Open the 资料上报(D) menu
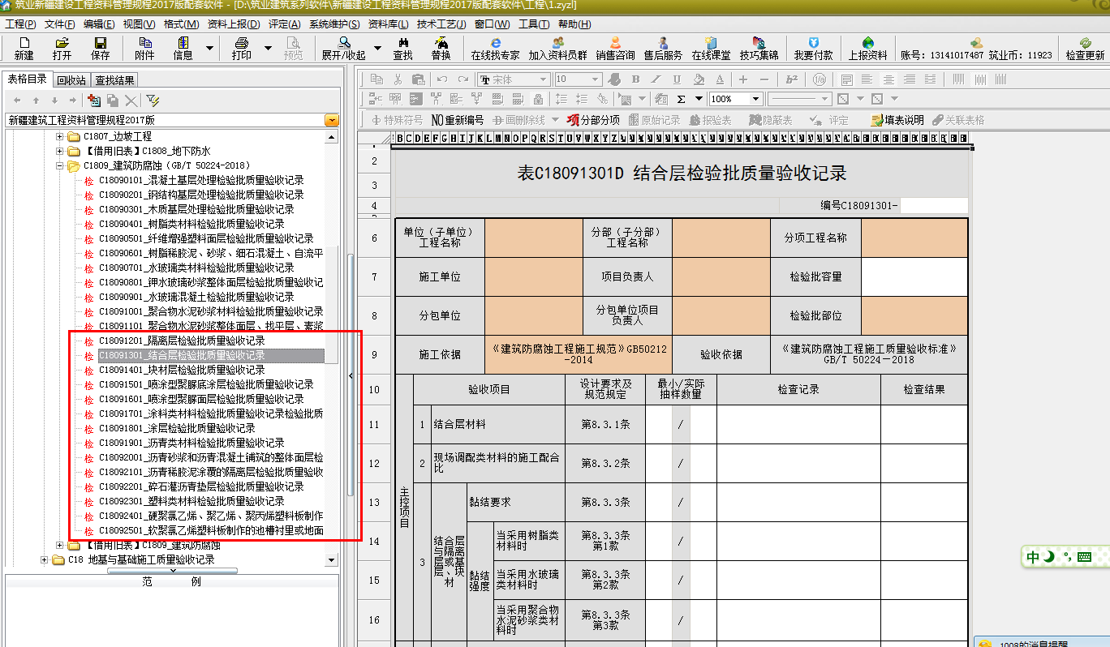The image size is (1110, 647). pyautogui.click(x=234, y=24)
